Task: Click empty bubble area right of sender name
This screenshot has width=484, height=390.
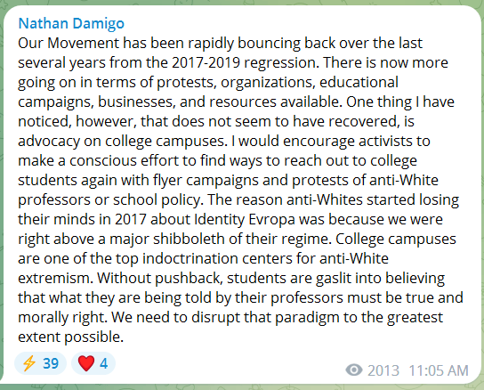Action: point(294,23)
